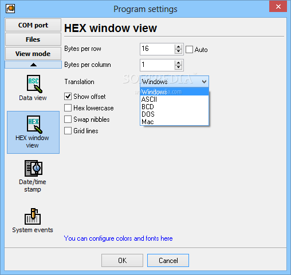Confirm settings with OK button
The width and height of the screenshot is (291, 275).
click(122, 260)
